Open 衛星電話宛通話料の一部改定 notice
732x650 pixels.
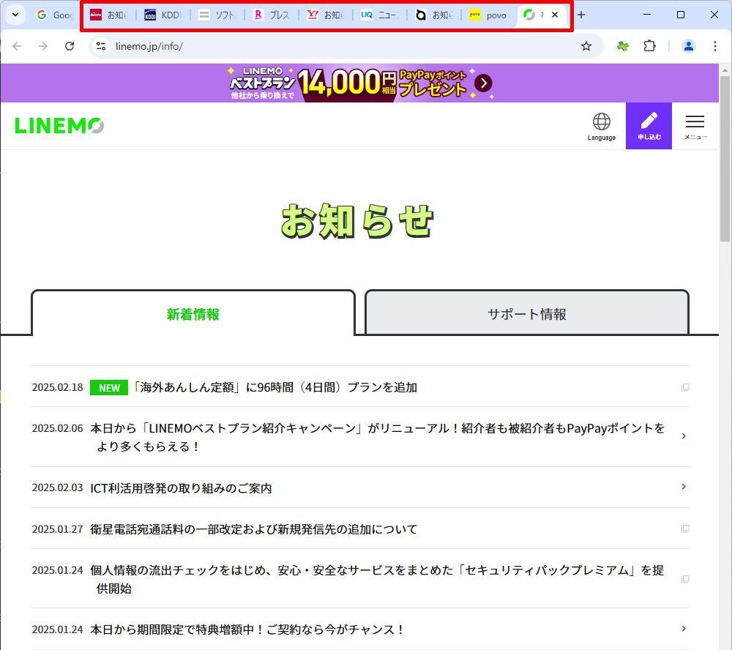pyautogui.click(x=253, y=529)
